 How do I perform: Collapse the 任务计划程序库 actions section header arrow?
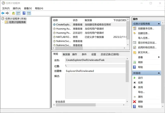159,24
